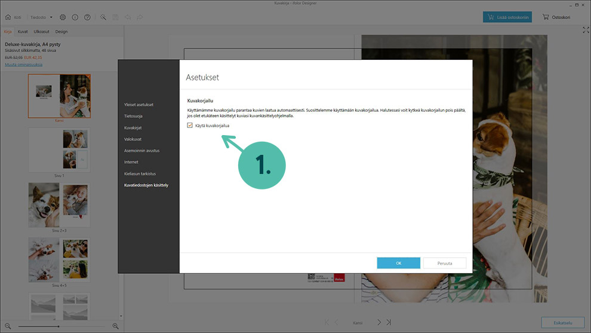The height and width of the screenshot is (333, 591).
Task: Go to first page icon
Action: 327,322
